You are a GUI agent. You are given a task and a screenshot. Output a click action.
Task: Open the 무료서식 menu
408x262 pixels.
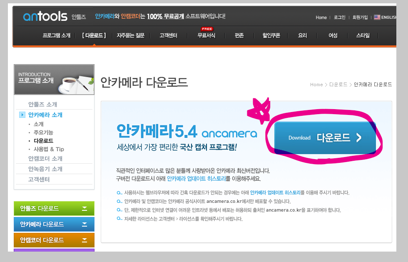[206, 35]
